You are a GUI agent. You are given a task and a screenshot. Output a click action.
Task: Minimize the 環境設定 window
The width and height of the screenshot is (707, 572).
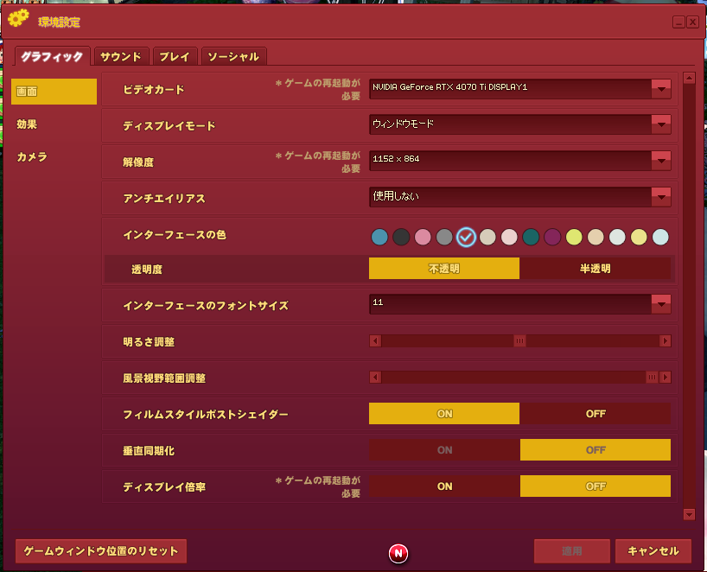coord(678,22)
